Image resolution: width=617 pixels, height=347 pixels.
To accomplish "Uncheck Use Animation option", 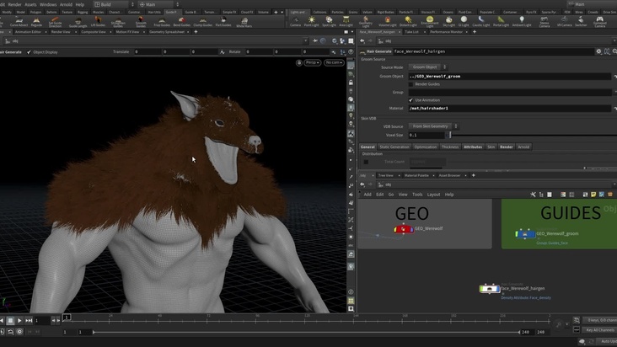I will click(410, 100).
